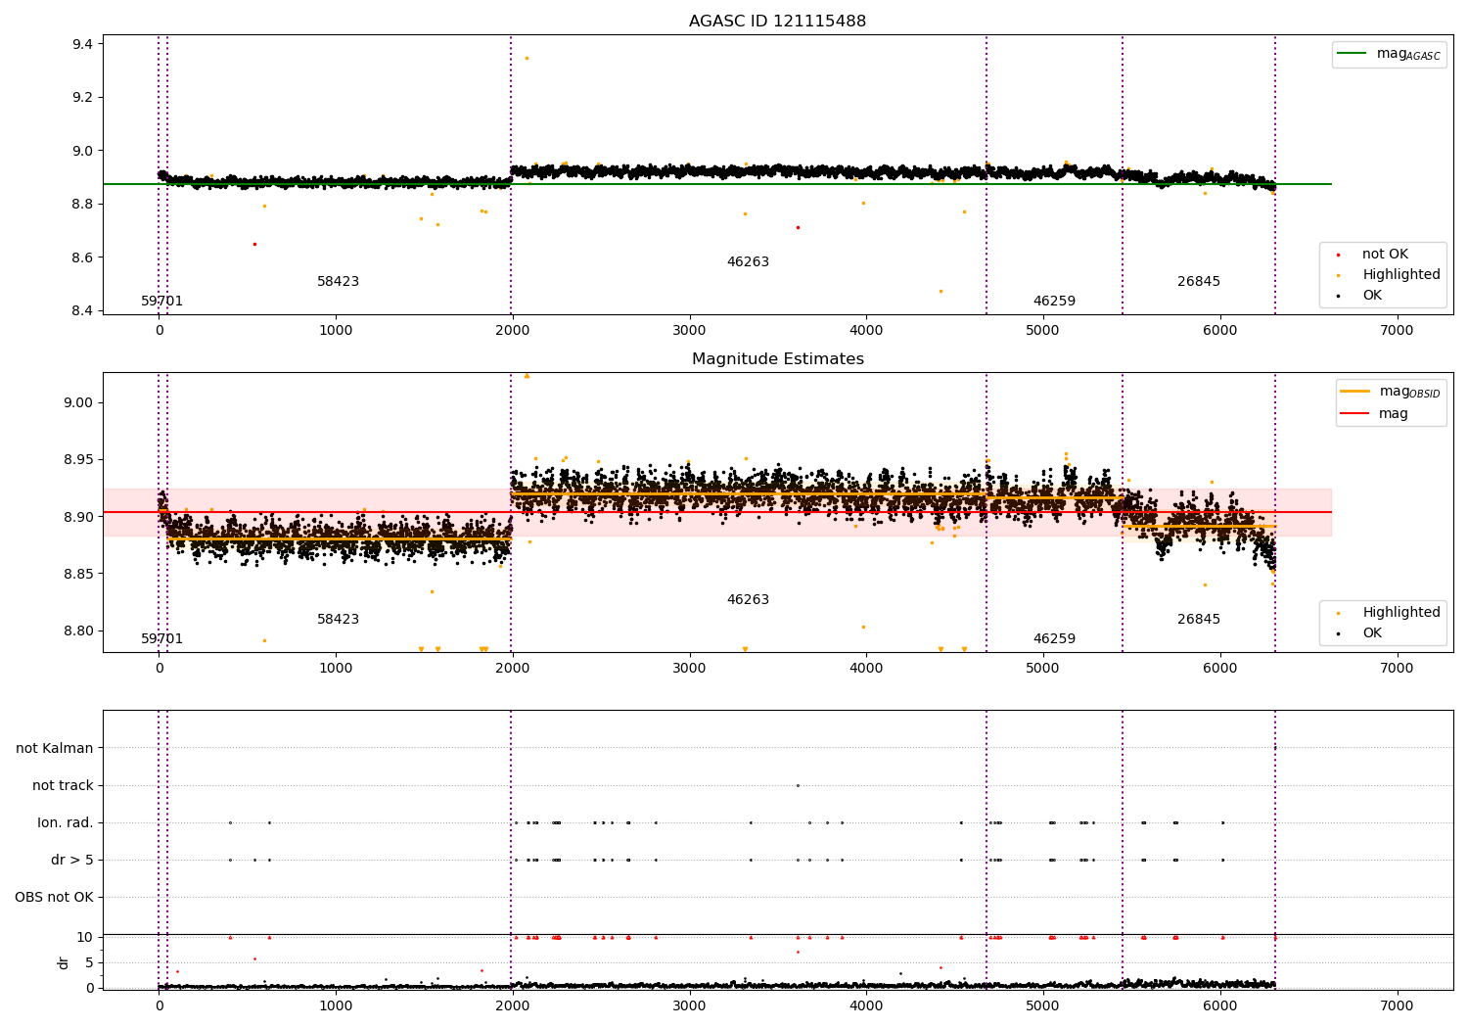
Task: Click obsid label 46263 in top plot
Action: [748, 262]
